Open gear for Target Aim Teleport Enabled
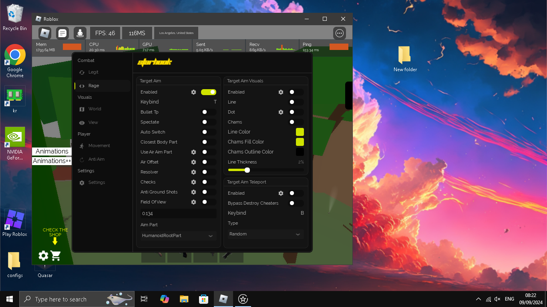The height and width of the screenshot is (307, 547). 281,193
